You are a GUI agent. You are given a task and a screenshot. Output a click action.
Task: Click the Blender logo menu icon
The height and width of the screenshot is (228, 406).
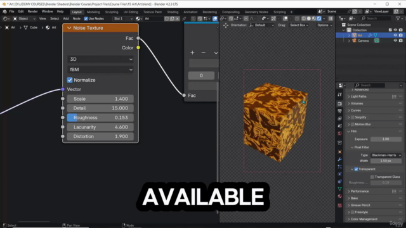tap(4, 11)
